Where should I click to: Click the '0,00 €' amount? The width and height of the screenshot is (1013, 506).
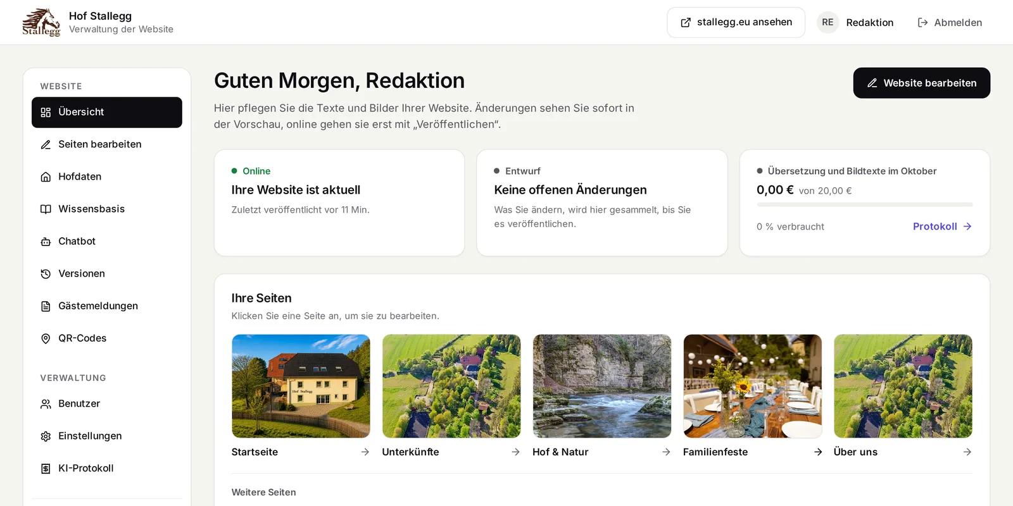pos(775,190)
